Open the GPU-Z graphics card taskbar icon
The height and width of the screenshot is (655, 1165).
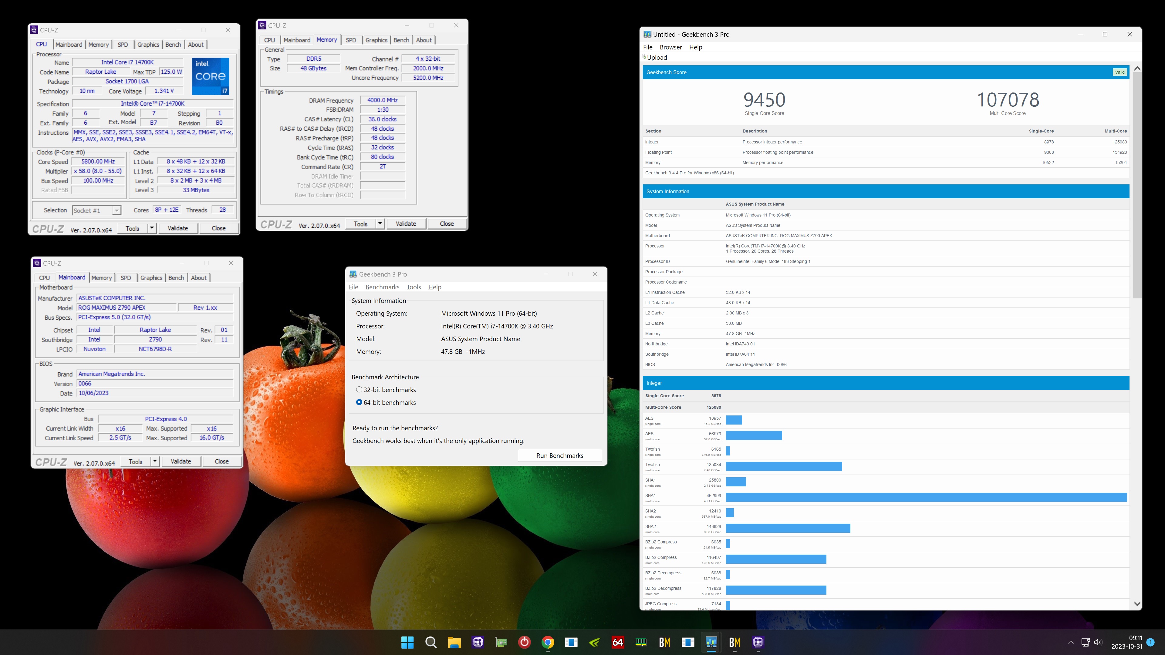pyautogui.click(x=501, y=642)
